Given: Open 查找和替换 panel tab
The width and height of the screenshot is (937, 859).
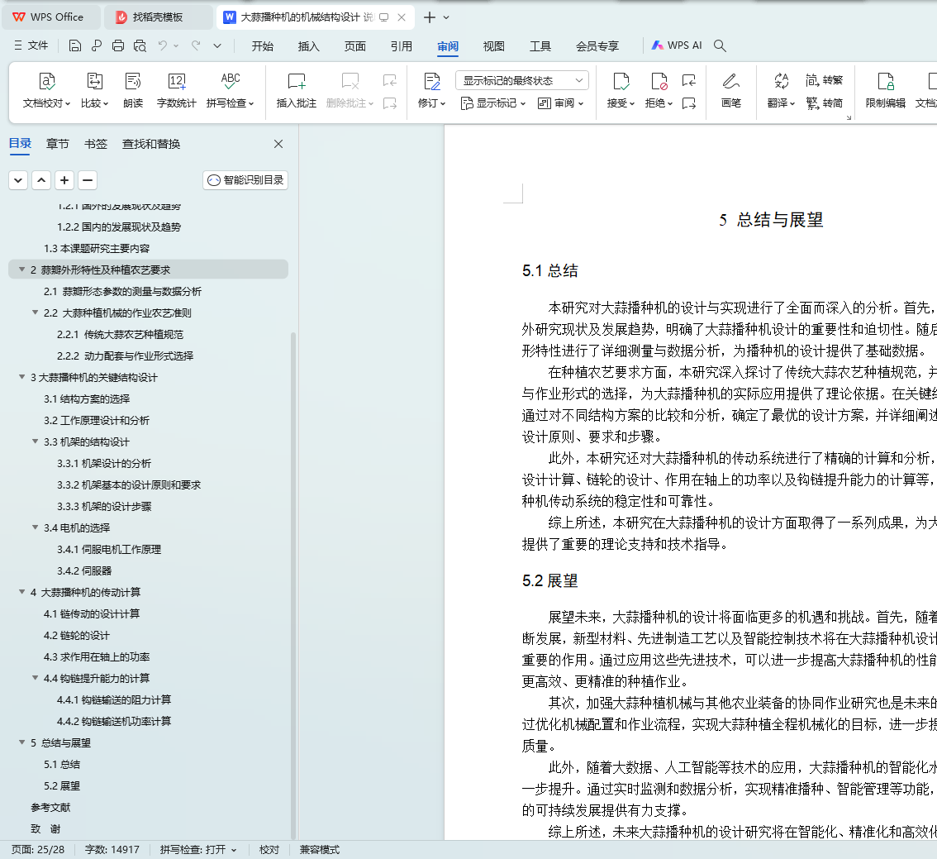Looking at the screenshot, I should [151, 144].
